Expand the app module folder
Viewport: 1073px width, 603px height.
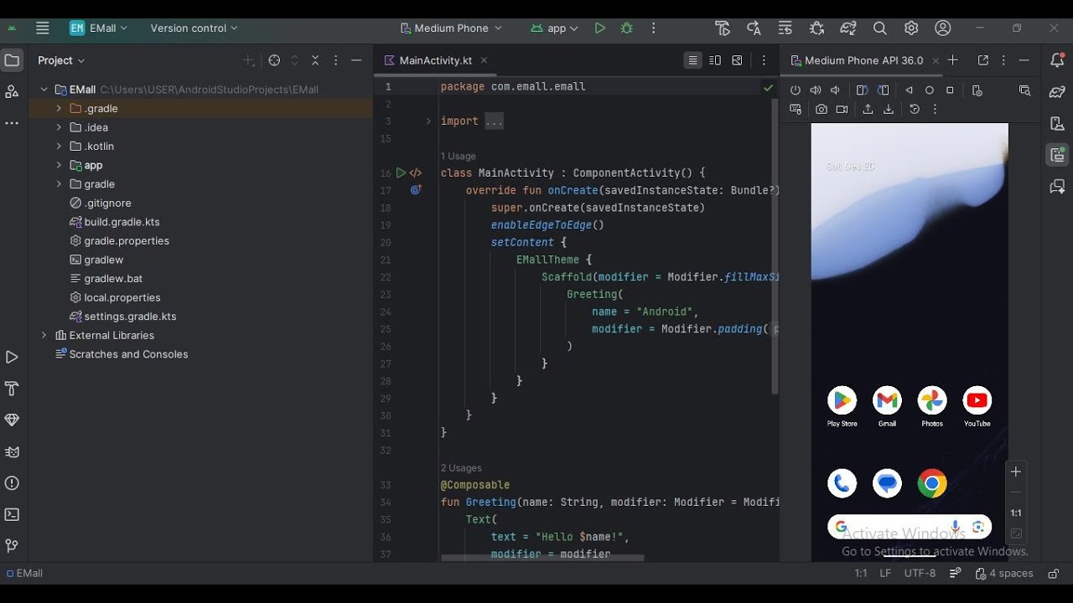(59, 165)
